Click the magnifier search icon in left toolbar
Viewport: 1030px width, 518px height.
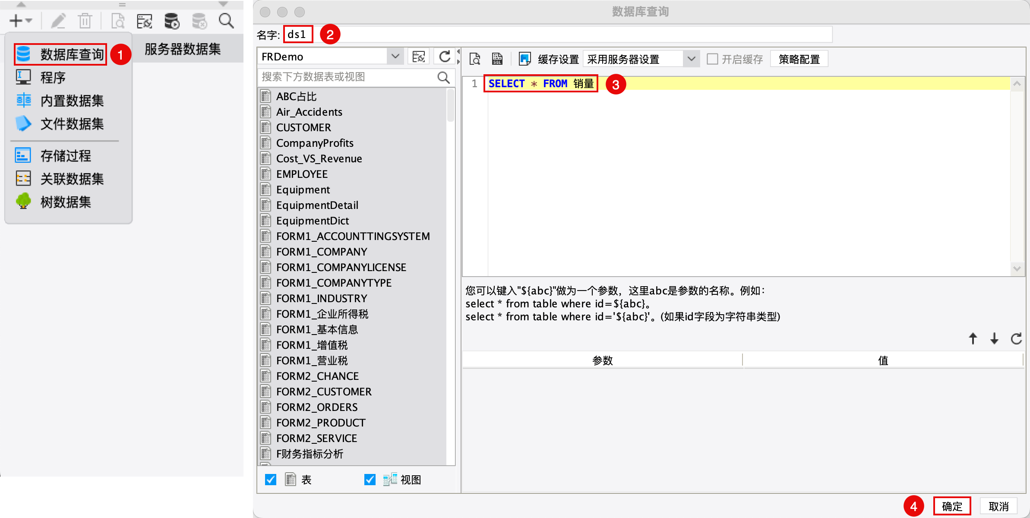(x=226, y=21)
